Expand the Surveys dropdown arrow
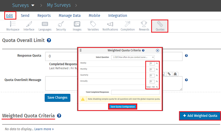221x135 pixels. tap(33, 5)
